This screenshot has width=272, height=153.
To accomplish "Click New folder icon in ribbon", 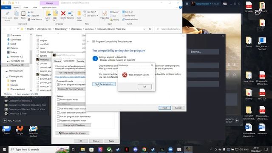I will tap(79, 16).
